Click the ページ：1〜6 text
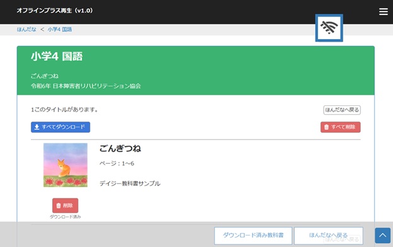Screen dimensions: 393x247 [x=117, y=163]
